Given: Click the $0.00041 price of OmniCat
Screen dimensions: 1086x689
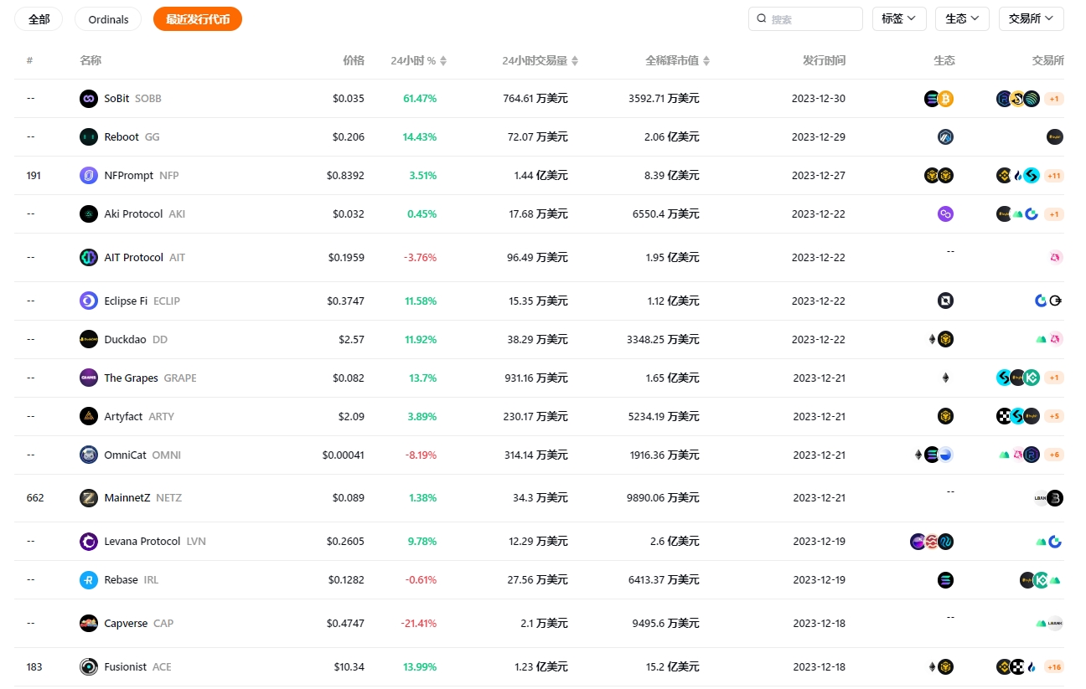Looking at the screenshot, I should (x=344, y=455).
